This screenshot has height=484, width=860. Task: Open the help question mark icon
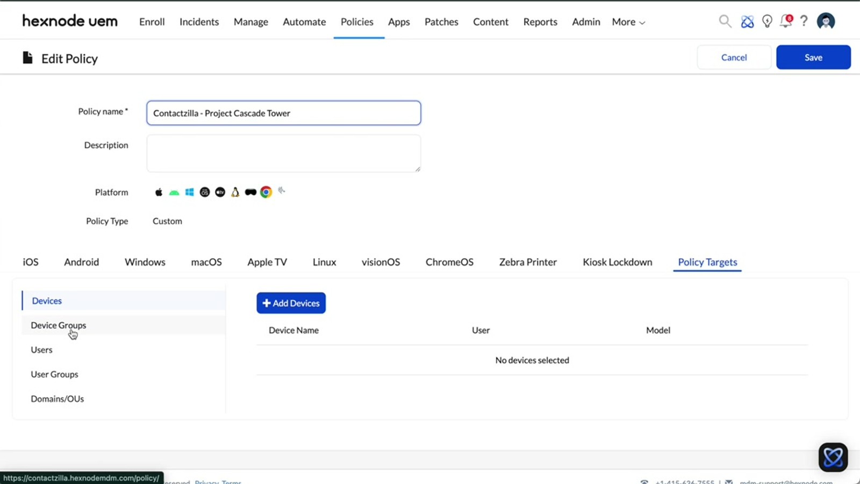point(804,22)
